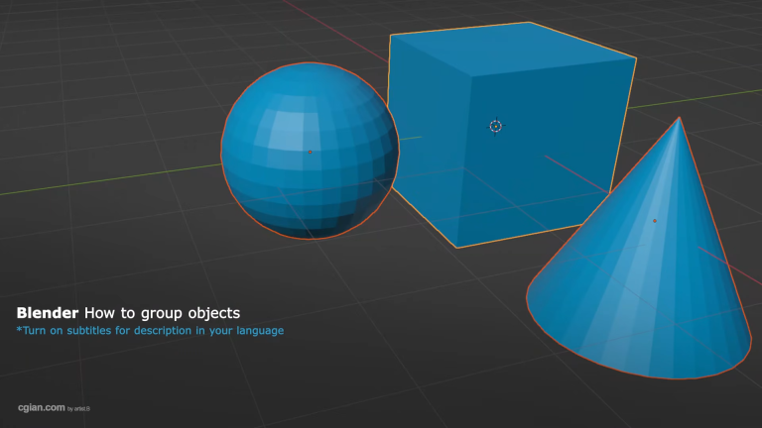This screenshot has height=428, width=762.
Task: Click the cone's orange origin dot
Action: tap(655, 221)
